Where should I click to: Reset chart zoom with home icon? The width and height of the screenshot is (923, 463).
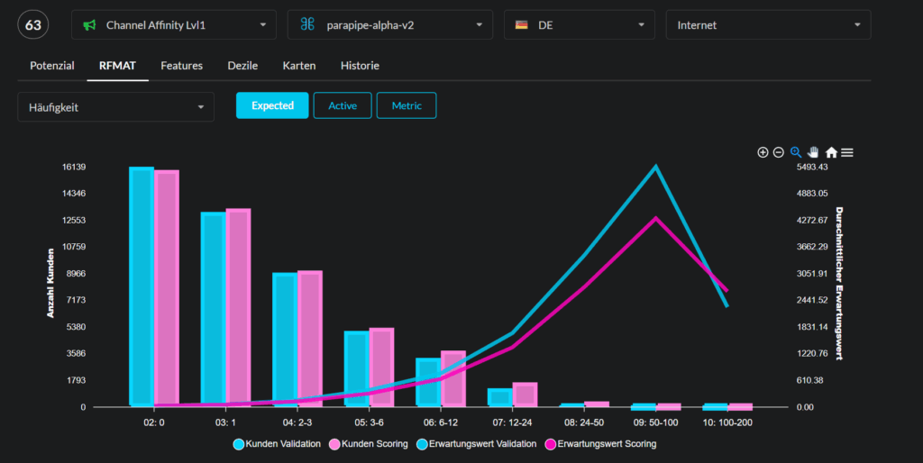click(831, 152)
